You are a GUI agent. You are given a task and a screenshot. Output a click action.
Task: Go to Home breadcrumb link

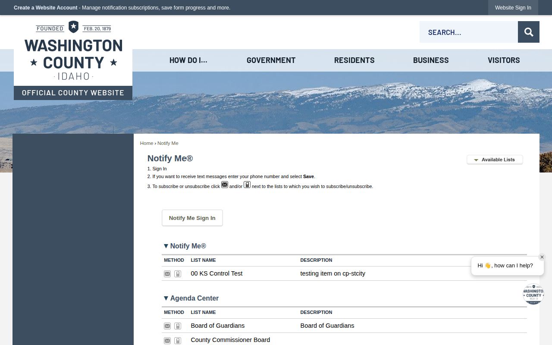point(147,143)
